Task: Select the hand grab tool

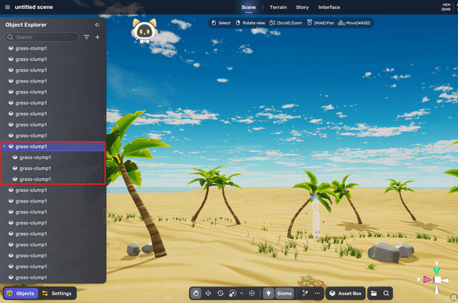Action: [196, 293]
